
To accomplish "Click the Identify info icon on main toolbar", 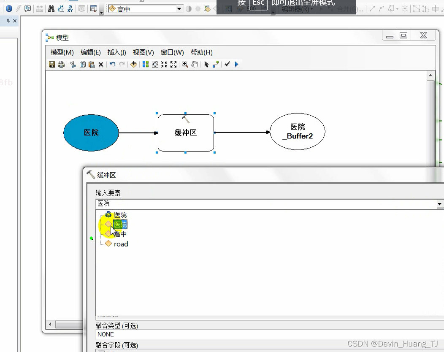I will pos(9,8).
